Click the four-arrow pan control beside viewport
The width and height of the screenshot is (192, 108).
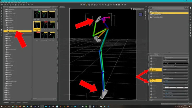[145, 13]
